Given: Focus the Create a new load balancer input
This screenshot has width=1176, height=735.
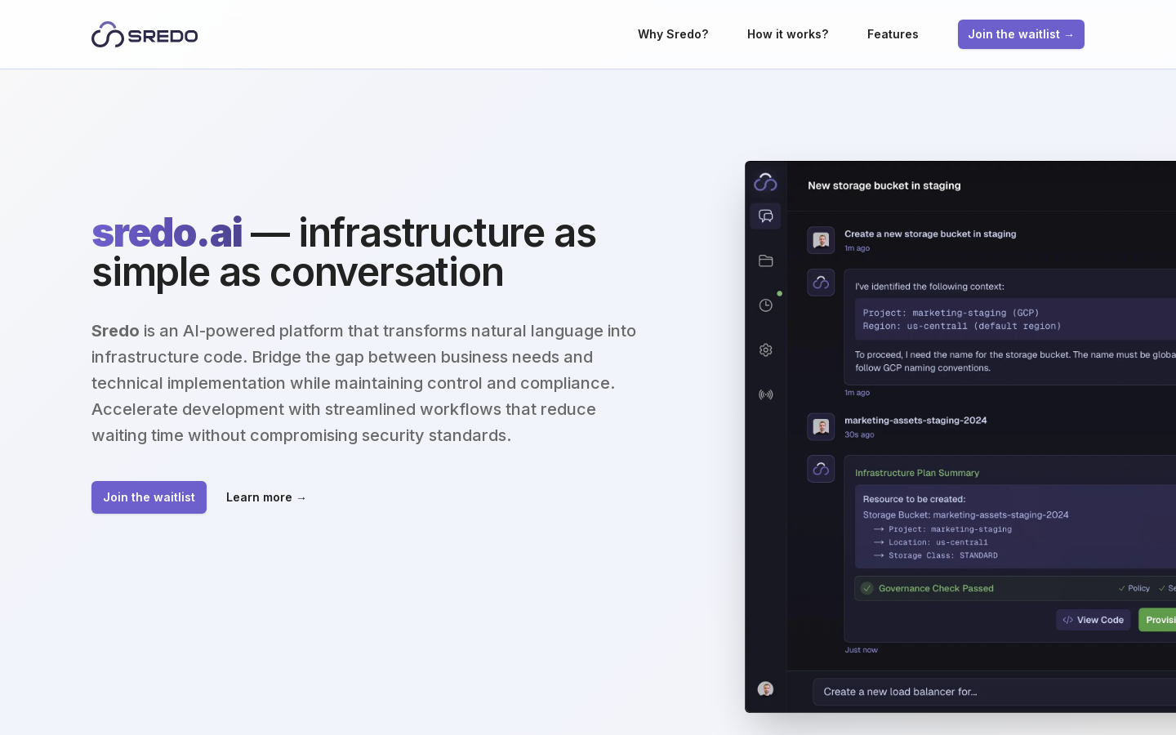Looking at the screenshot, I should tap(994, 692).
